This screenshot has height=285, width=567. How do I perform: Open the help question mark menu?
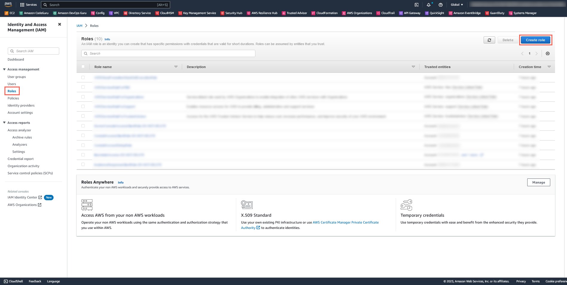click(441, 5)
